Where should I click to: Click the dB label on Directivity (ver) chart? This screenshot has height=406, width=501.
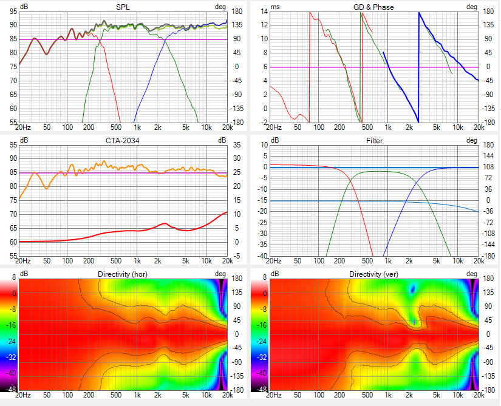pos(274,274)
